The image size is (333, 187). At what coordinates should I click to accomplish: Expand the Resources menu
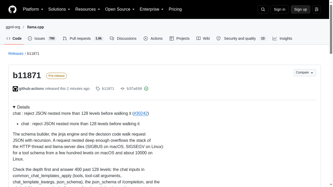point(88,9)
